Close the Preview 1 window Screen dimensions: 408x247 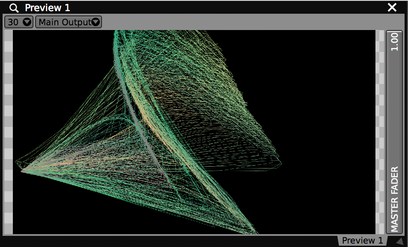[392, 7]
